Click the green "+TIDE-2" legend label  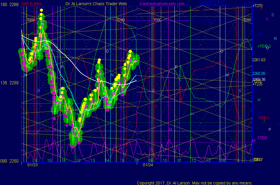(264, 46)
